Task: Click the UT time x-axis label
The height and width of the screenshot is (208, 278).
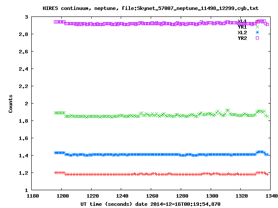Action: click(x=150, y=204)
